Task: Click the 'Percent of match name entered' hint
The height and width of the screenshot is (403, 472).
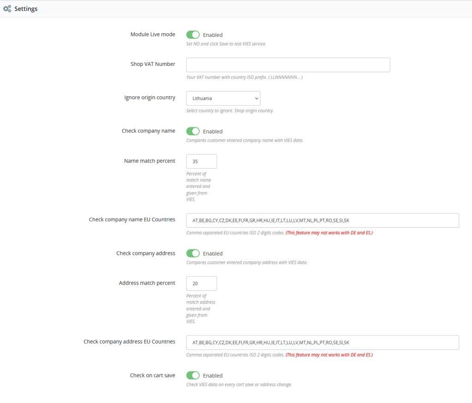Action: [x=199, y=186]
